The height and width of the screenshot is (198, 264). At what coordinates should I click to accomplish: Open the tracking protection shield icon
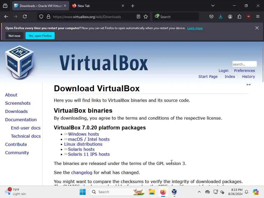coord(41,17)
